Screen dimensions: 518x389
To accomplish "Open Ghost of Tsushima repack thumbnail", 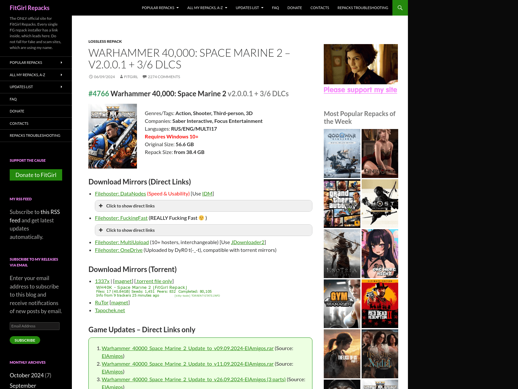I will point(380,204).
